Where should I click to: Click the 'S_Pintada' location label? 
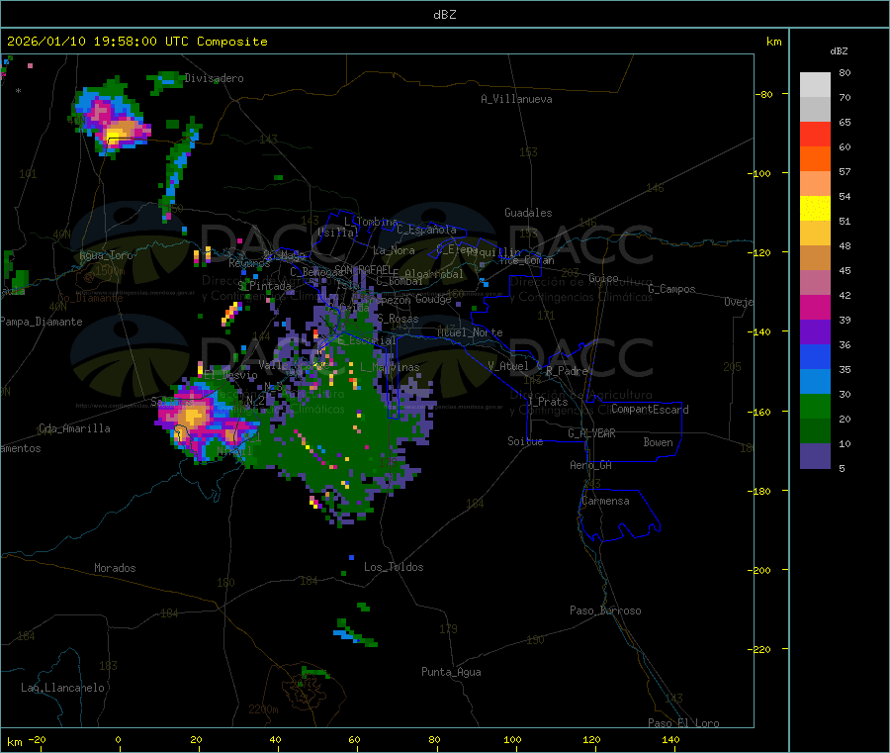[265, 286]
